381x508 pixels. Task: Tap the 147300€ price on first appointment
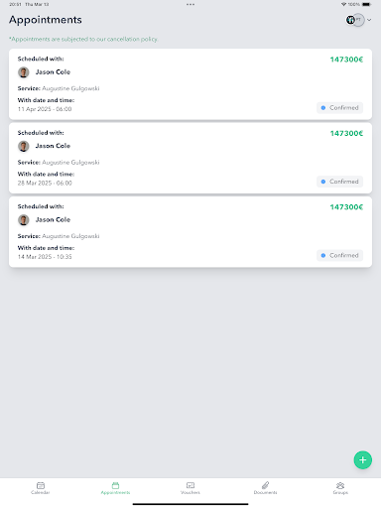pyautogui.click(x=346, y=60)
